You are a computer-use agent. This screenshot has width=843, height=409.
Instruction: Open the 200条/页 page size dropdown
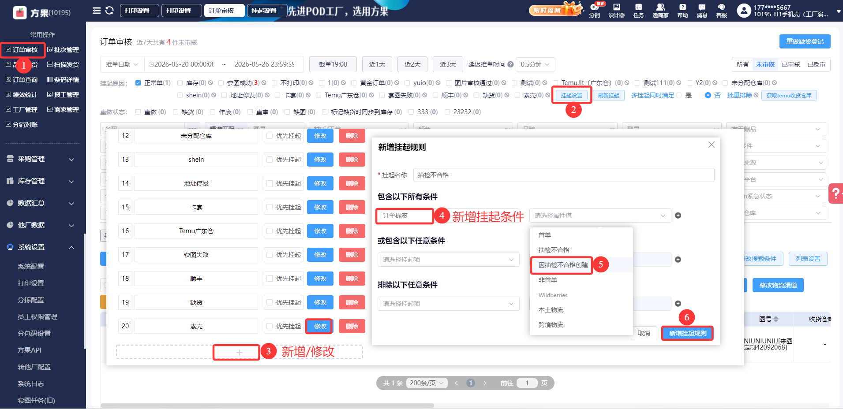tap(427, 383)
